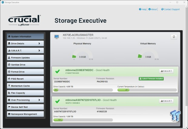Image resolution: width=188 pixels, height=129 pixels.
Task: Open S.M.A.R.T. button for drive 2339E8795DDC
Action: click(166, 71)
